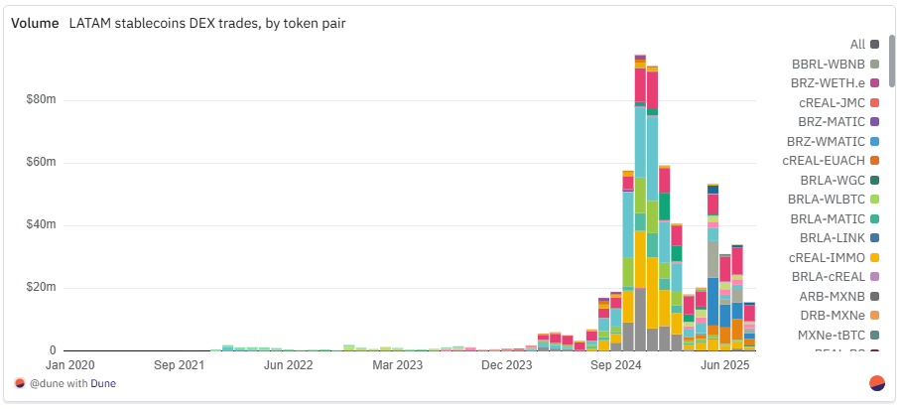Toggle the All series legend entry

tap(856, 44)
